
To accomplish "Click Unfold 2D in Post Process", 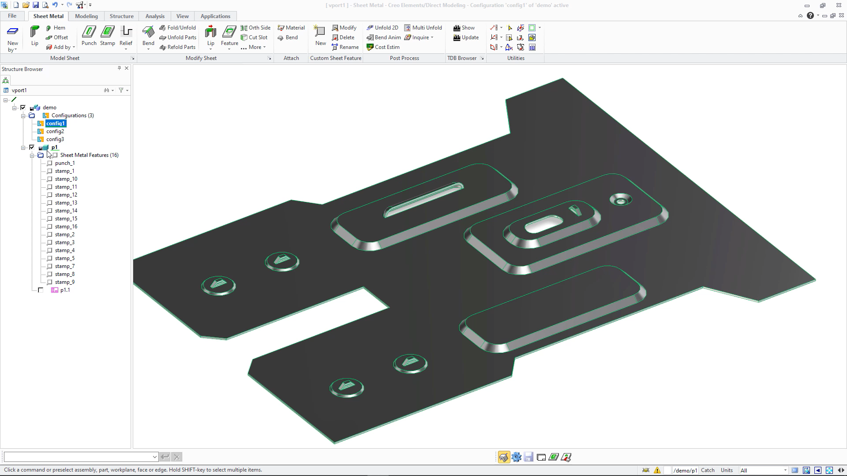I will click(382, 28).
